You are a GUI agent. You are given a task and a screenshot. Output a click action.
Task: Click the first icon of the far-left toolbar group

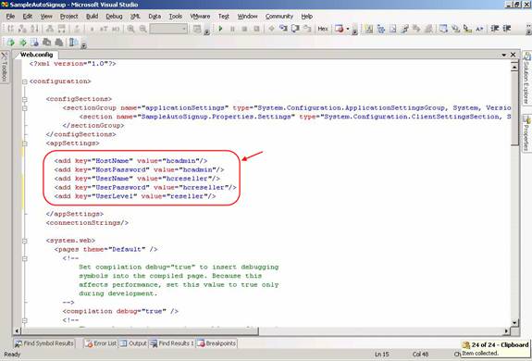coord(11,29)
